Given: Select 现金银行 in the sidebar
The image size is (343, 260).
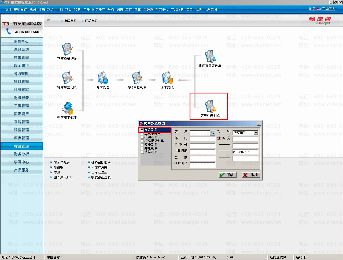Looking at the screenshot, I should (x=21, y=66).
